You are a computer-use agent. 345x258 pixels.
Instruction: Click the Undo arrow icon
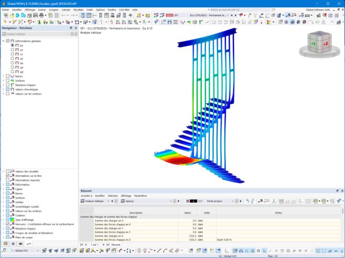[x=63, y=15]
